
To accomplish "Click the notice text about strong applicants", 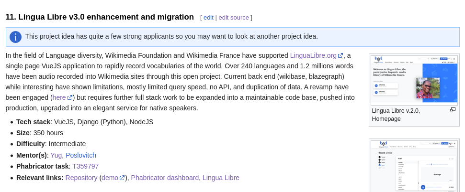I will tap(171, 37).
